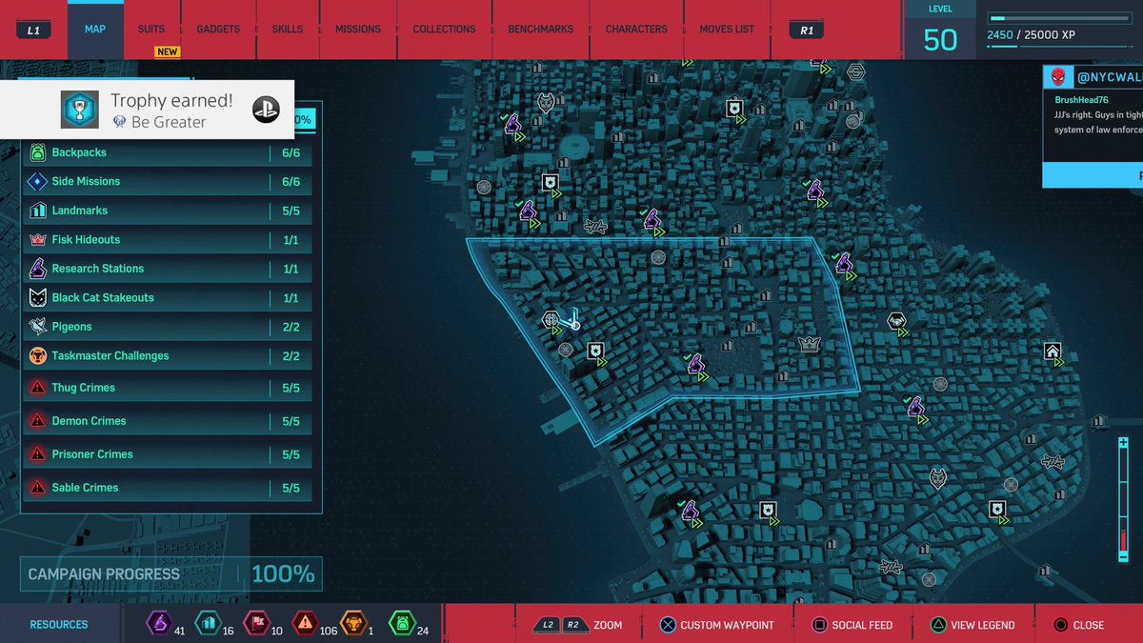Click the R1 next-tab button

(807, 30)
